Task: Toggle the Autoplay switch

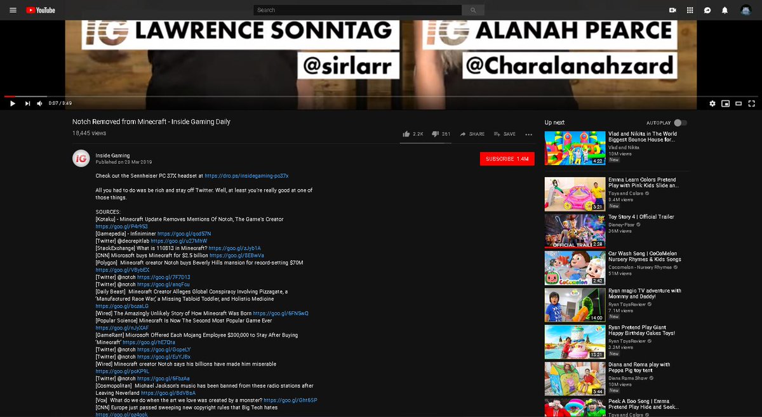Action: click(681, 122)
